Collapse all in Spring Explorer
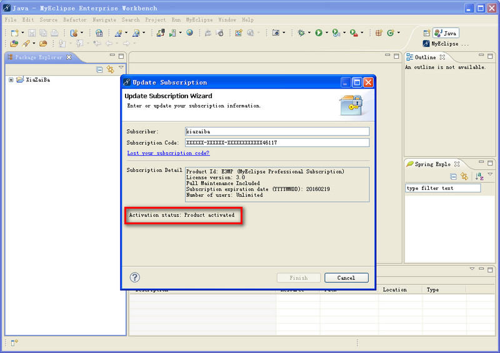The image size is (500, 353). coord(453,176)
